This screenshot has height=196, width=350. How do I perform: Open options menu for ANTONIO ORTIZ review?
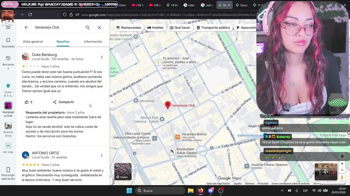click(x=102, y=156)
